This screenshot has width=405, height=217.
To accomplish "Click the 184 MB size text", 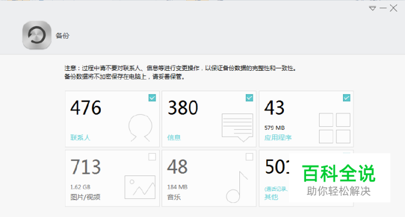I will pyautogui.click(x=177, y=187).
